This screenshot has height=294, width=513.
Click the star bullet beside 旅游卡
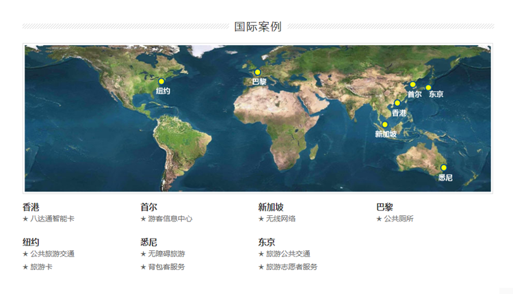coord(25,267)
